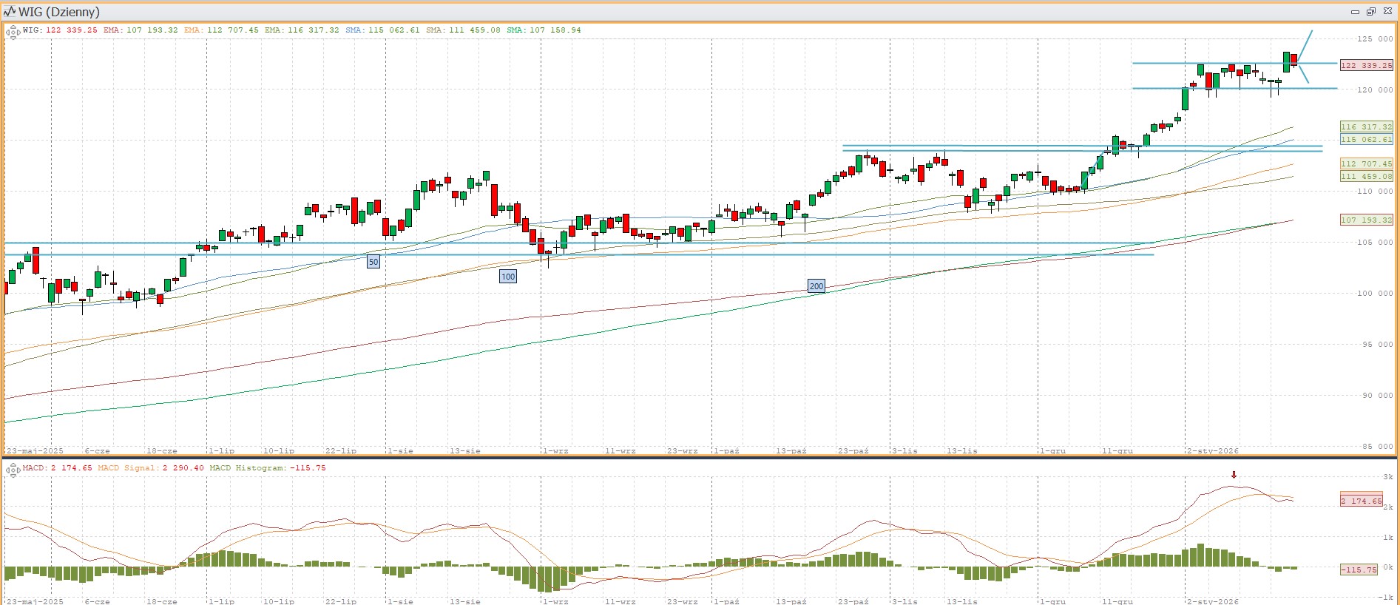Restore down the WIG chart window
This screenshot has height=605, width=1400.
pyautogui.click(x=1370, y=12)
